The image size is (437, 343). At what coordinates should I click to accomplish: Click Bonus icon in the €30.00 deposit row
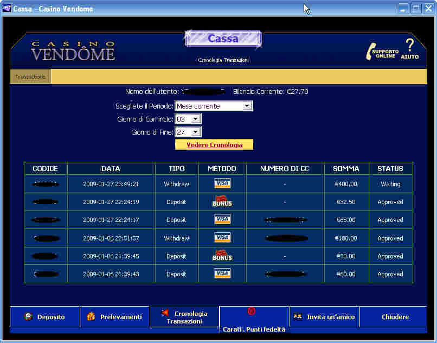(222, 256)
